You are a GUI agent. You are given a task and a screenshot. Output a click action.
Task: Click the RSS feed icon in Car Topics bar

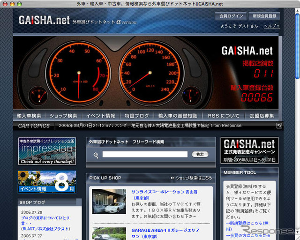click(x=279, y=126)
